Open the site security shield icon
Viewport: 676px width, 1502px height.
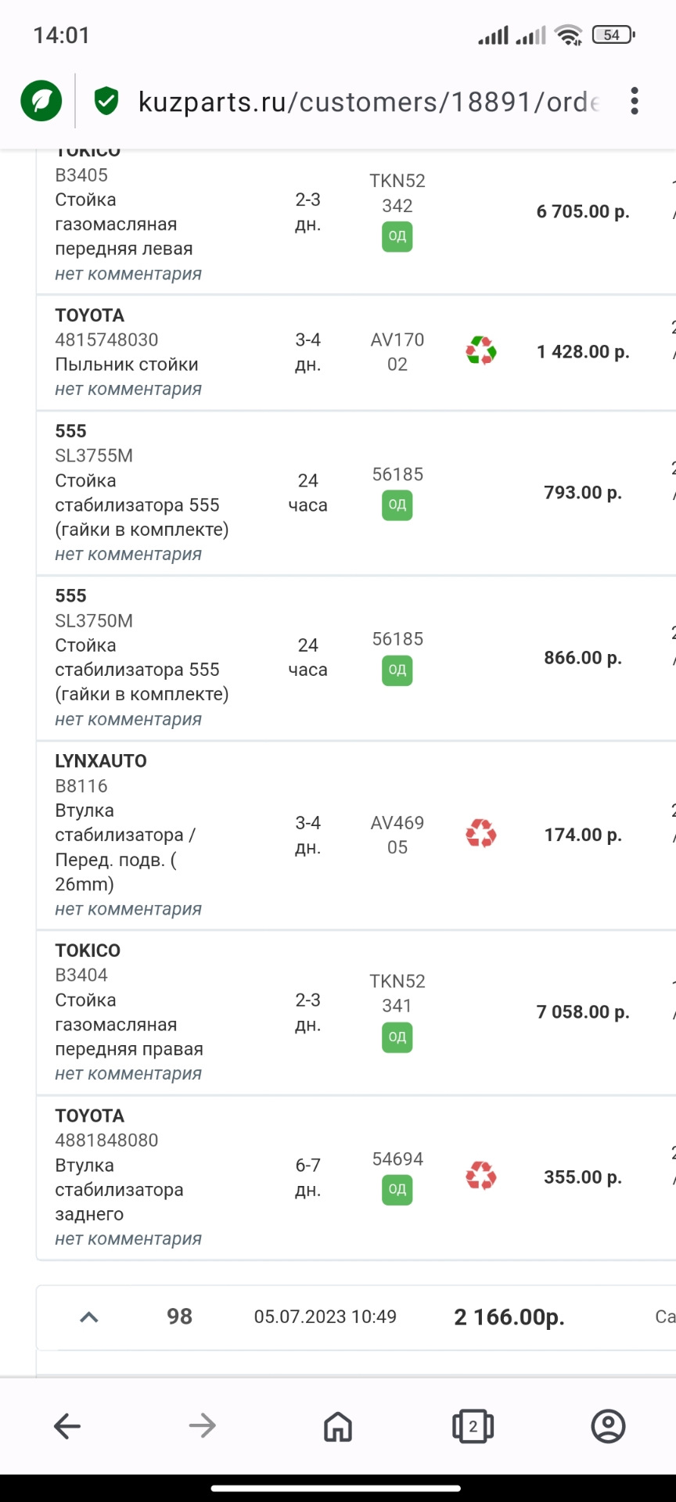click(x=106, y=101)
